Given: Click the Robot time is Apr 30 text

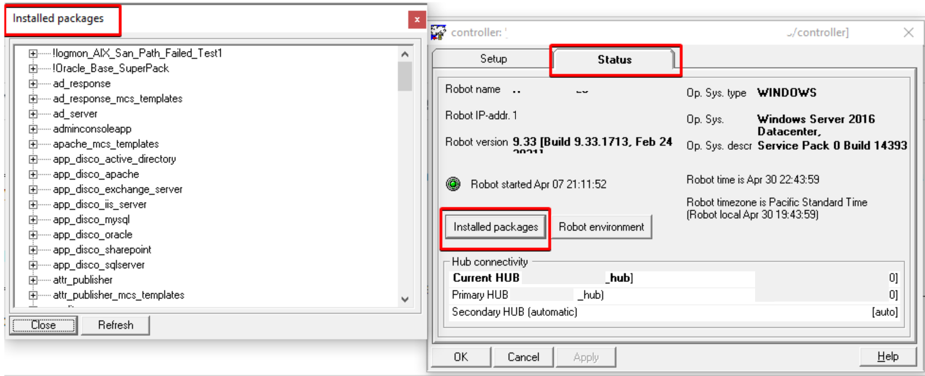Looking at the screenshot, I should [x=753, y=180].
